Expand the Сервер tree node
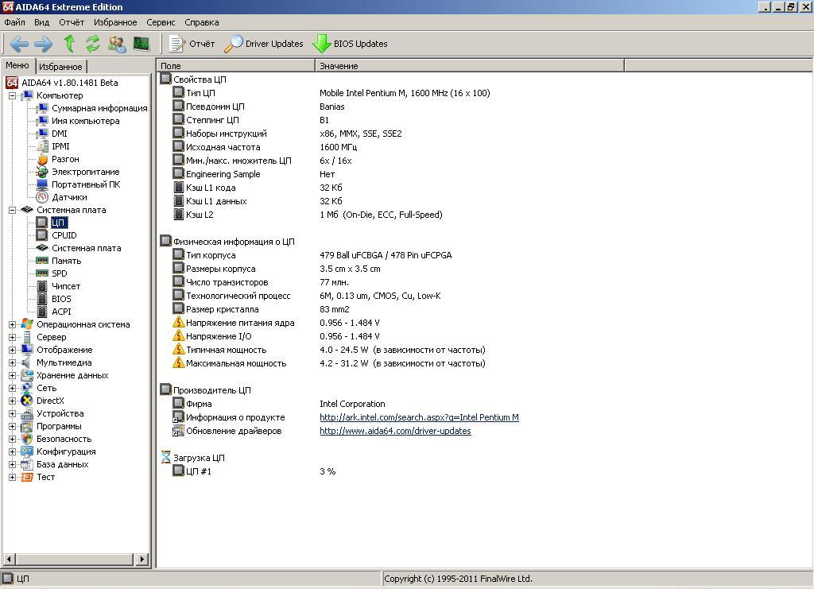This screenshot has height=589, width=814. pyautogui.click(x=12, y=337)
